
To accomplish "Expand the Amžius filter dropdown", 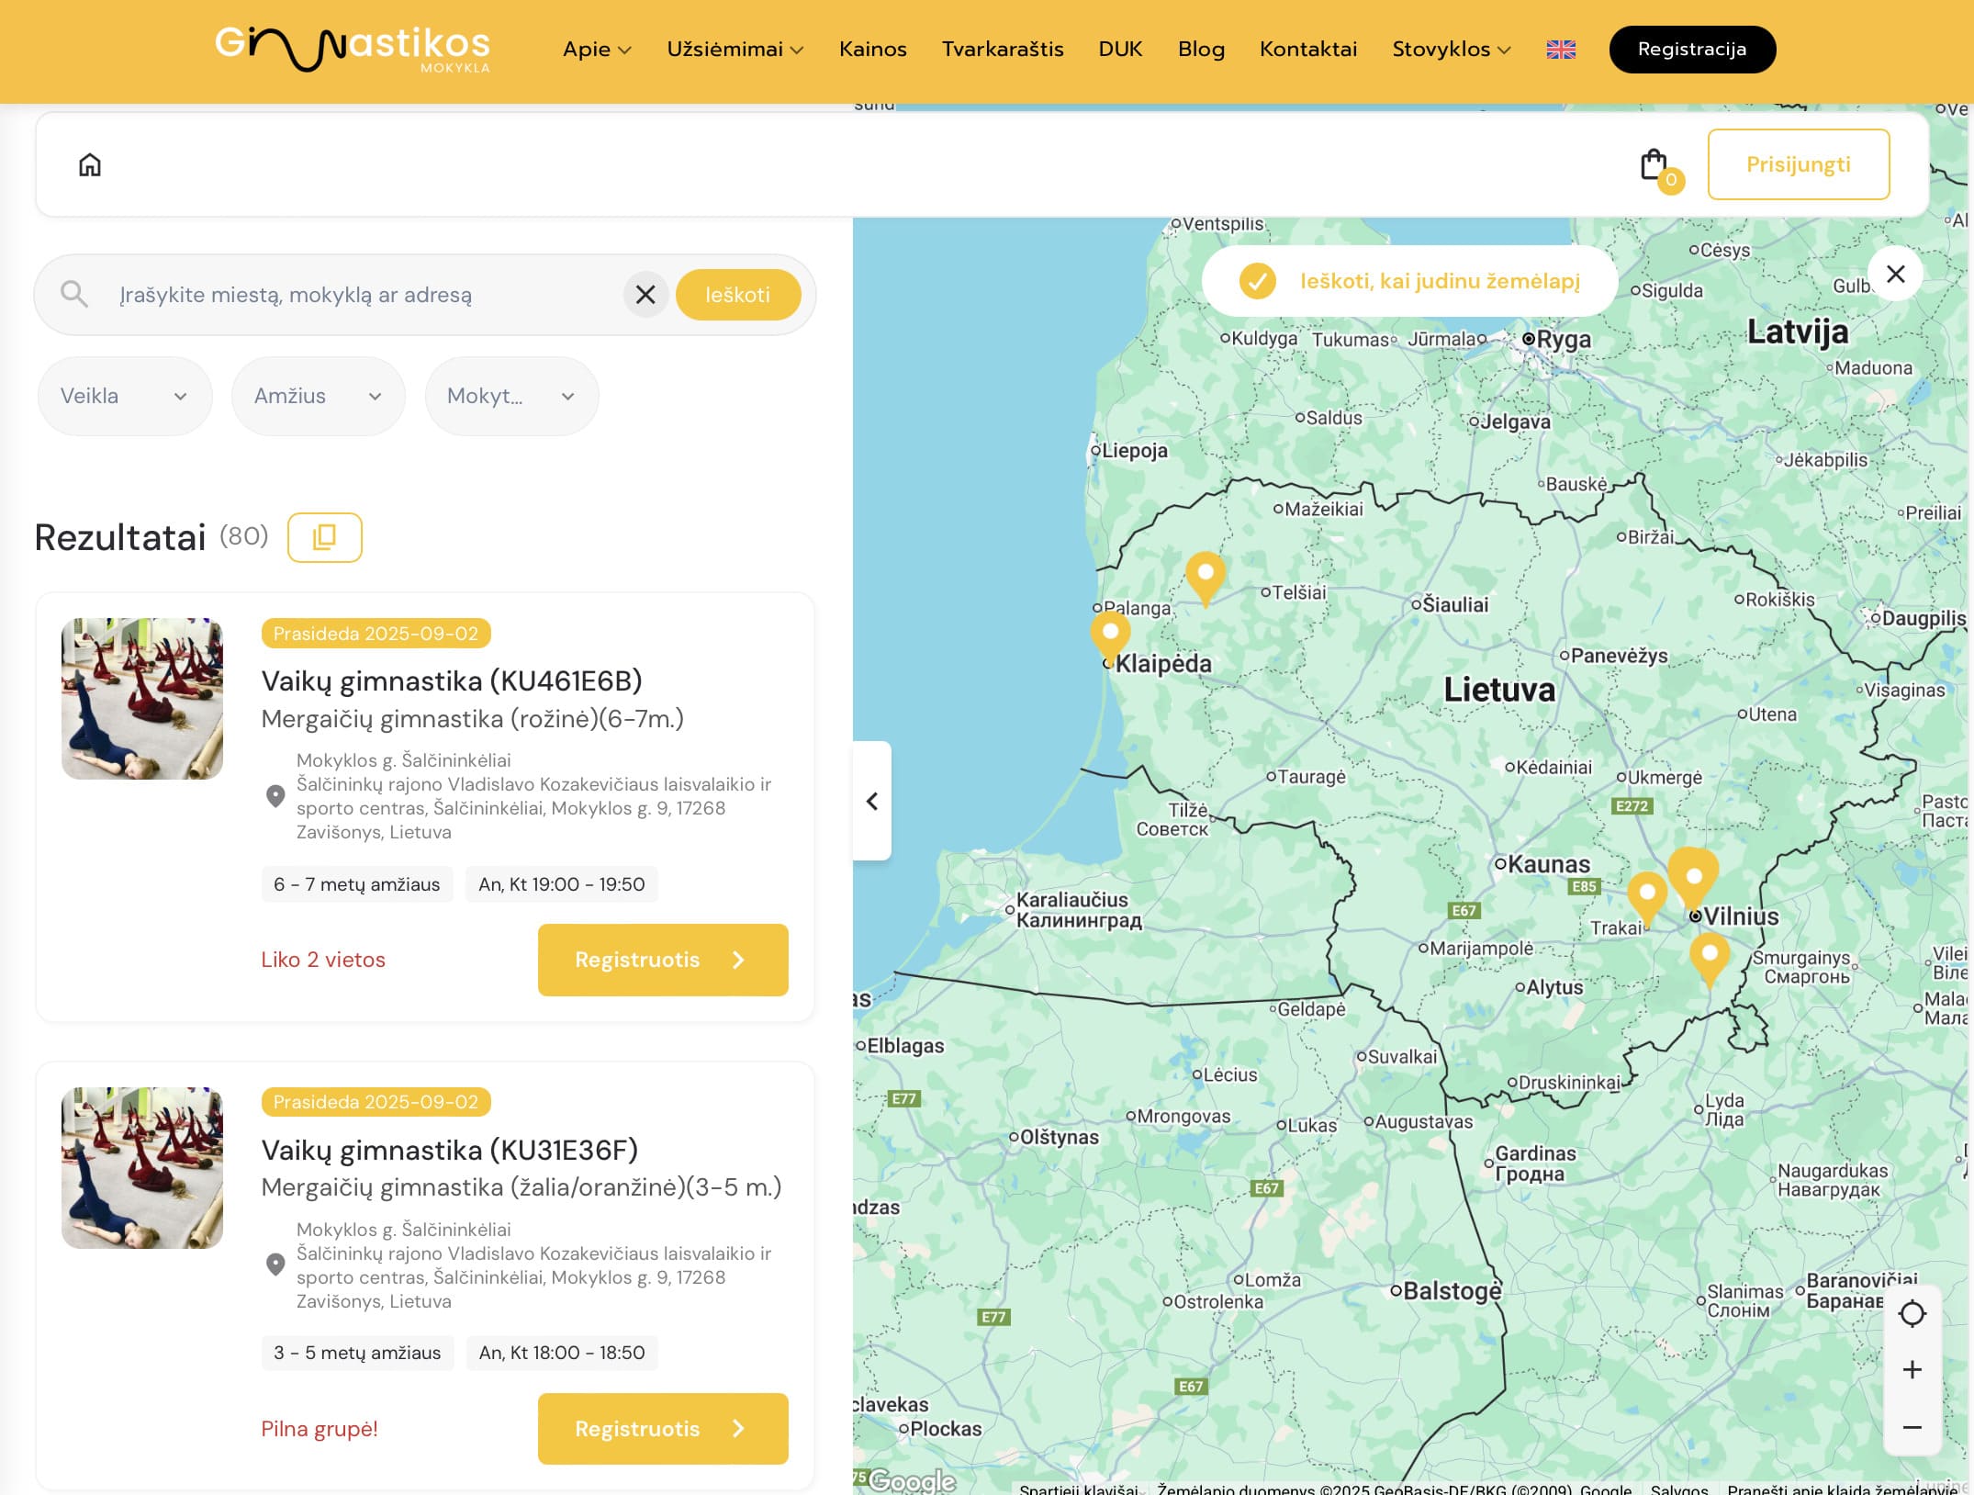I will pos(318,397).
